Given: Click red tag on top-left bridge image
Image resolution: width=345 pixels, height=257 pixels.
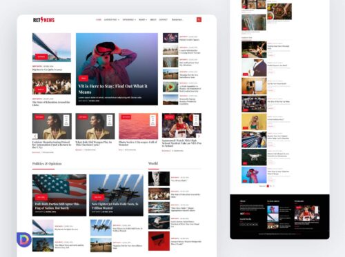Looking at the screenshot, I should click(x=41, y=56).
